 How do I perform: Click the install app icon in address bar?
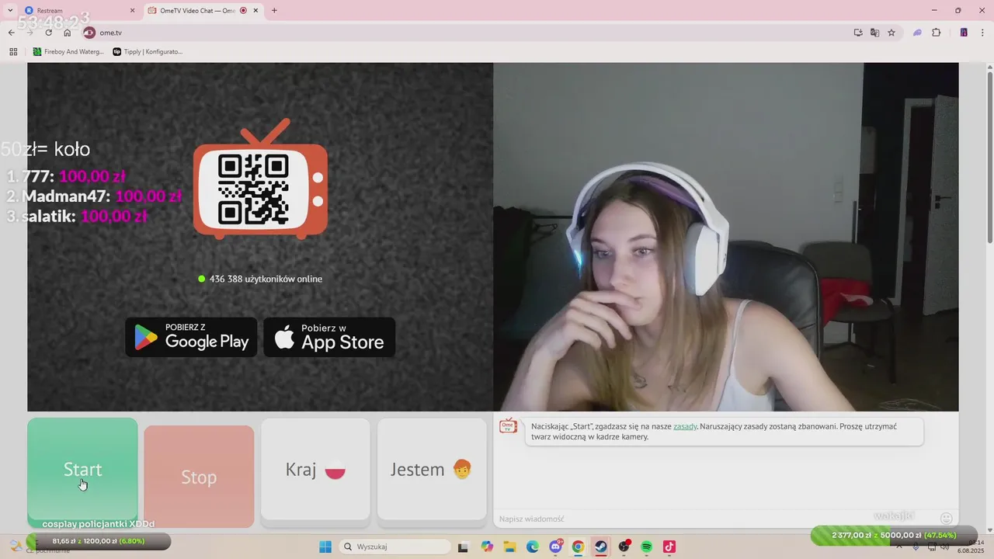[x=858, y=33]
